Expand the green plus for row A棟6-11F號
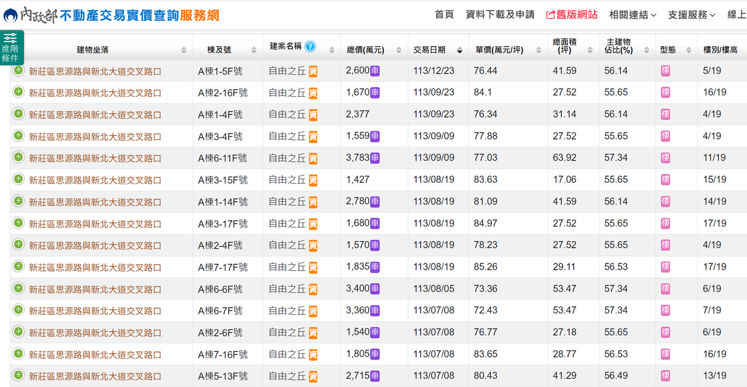747x387 pixels. click(18, 157)
